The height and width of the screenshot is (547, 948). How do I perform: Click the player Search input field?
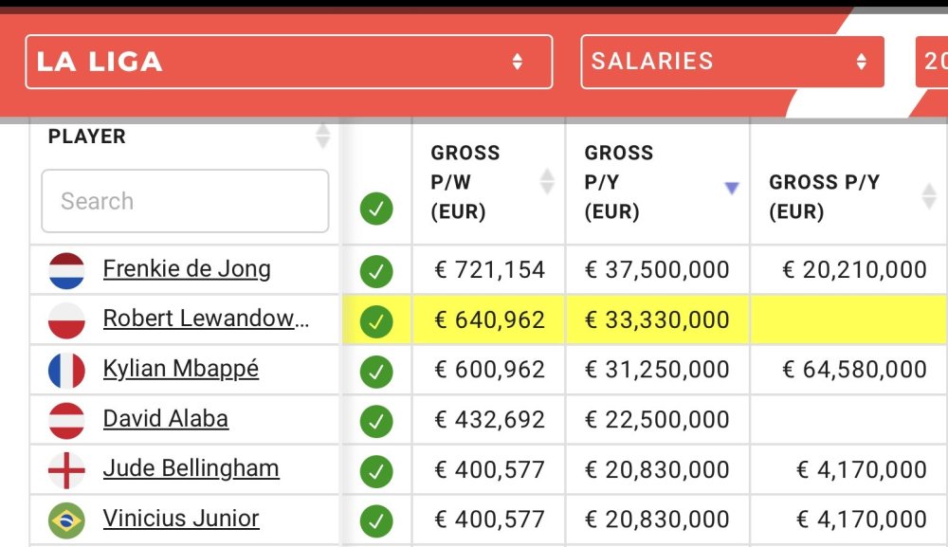[x=185, y=201]
